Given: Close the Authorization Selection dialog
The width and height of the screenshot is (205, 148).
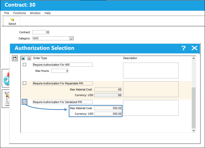Looking at the screenshot, I should pyautogui.click(x=194, y=48).
